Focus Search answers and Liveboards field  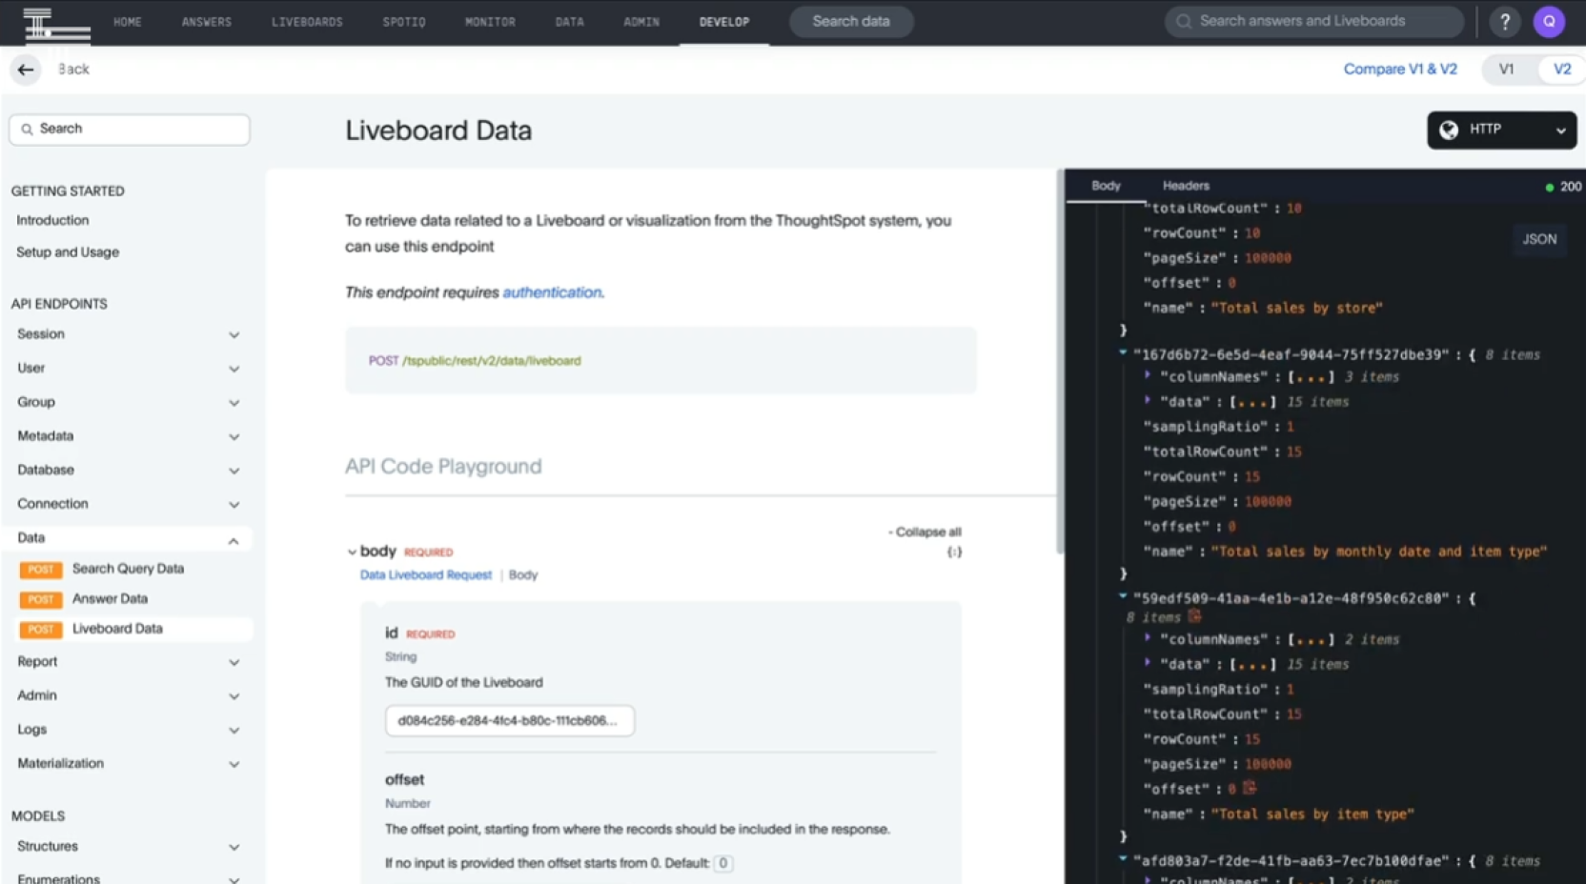pos(1314,21)
